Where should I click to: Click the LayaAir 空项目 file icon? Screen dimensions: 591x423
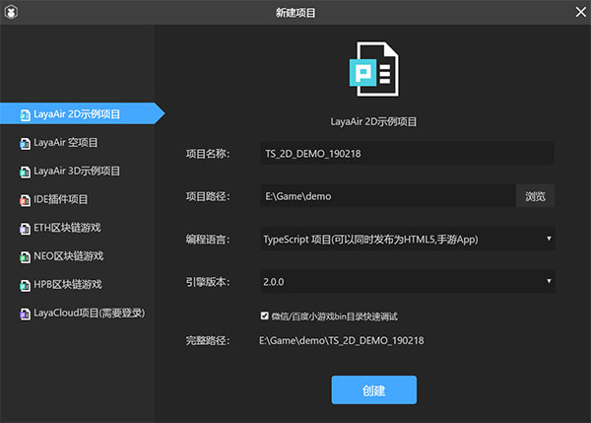point(25,143)
